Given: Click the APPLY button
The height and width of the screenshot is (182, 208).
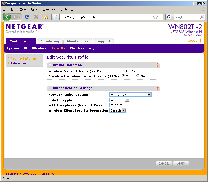Looking at the screenshot, I should 181,164.
